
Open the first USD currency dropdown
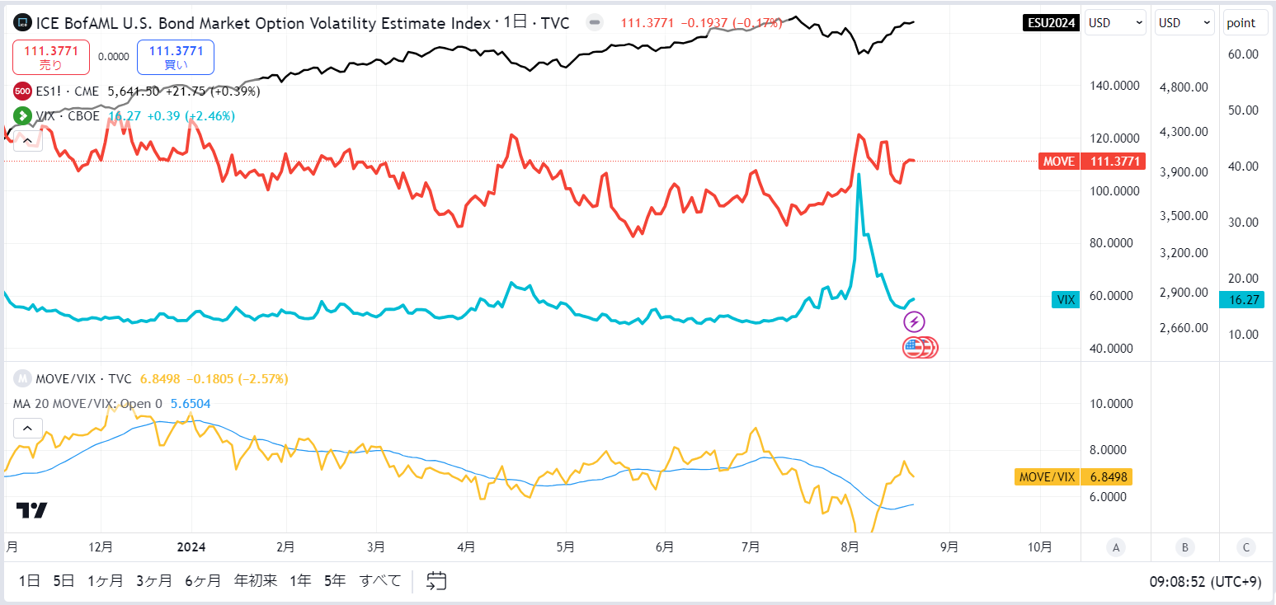coord(1115,23)
